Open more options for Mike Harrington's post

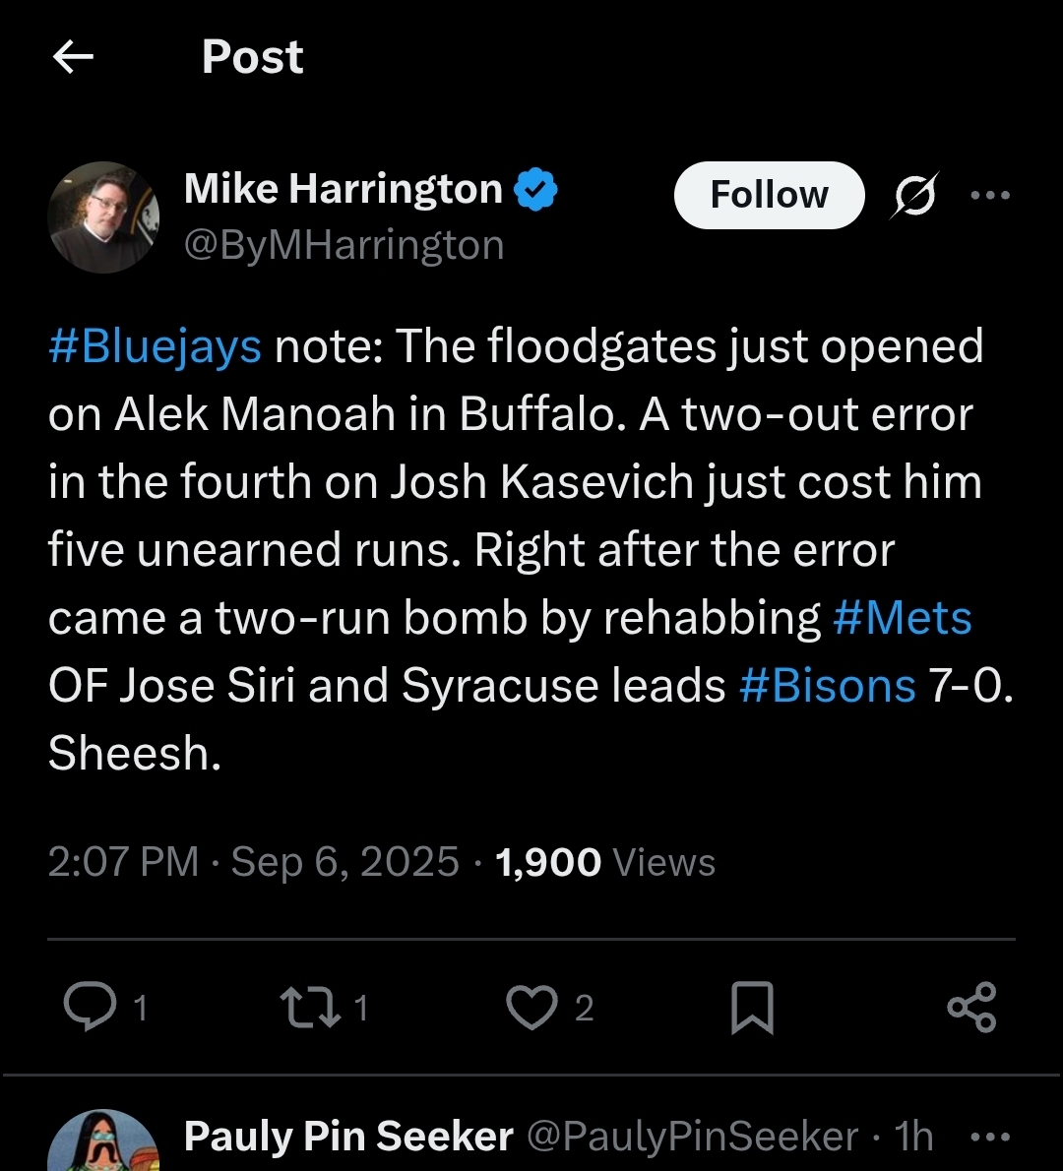(990, 195)
